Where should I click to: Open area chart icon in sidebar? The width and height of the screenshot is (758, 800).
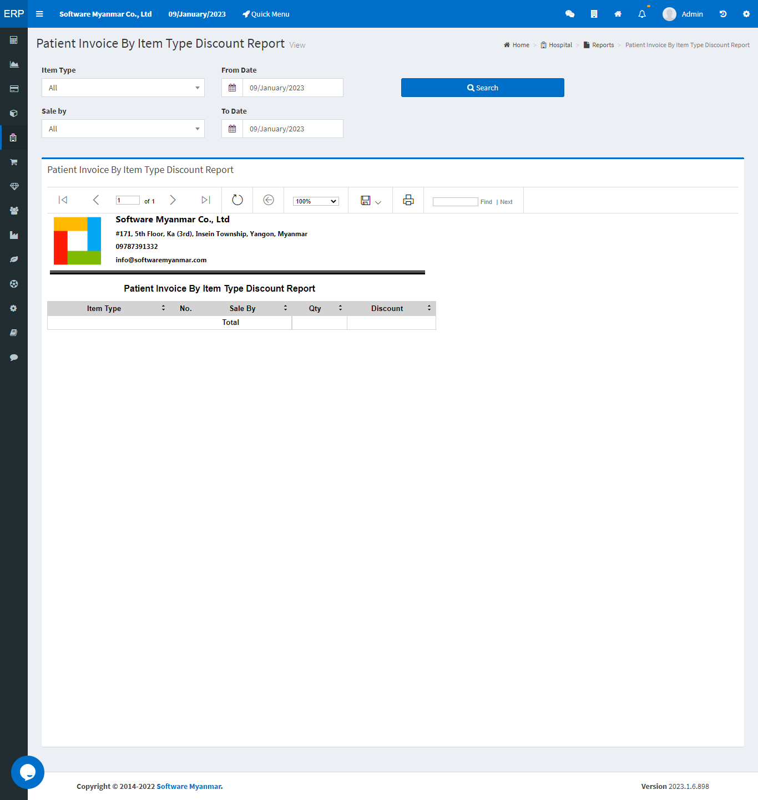14,64
